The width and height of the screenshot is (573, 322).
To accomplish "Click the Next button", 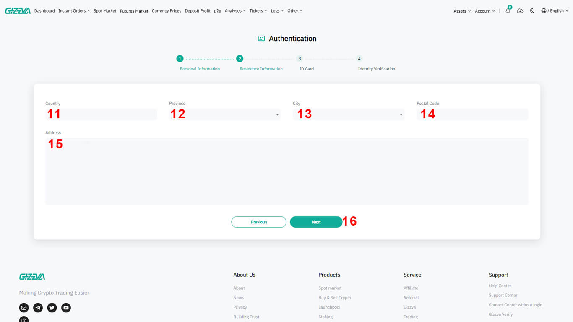I will click(x=316, y=222).
